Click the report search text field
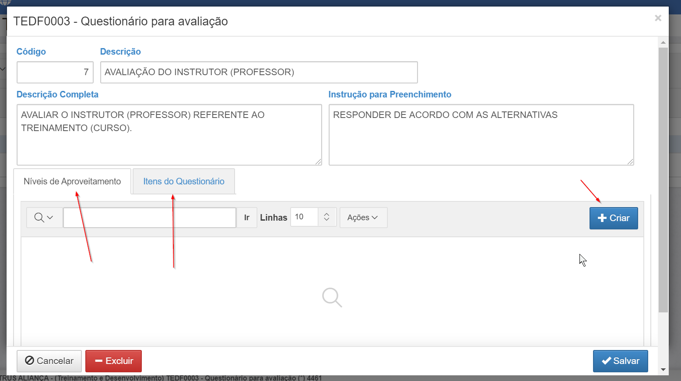Viewport: 681px width, 381px height. 150,218
